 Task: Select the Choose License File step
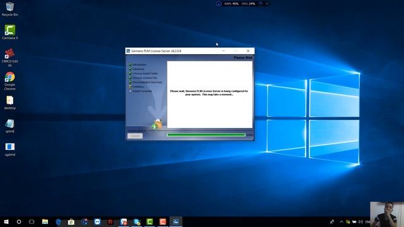pos(145,78)
